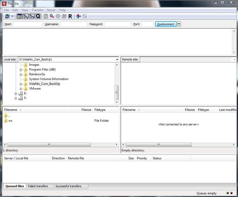The height and width of the screenshot is (197, 238).
Task: Click local file list horizontal scrollbar
Action: coord(49,145)
